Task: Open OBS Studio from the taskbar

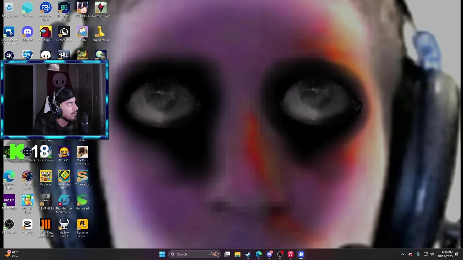Action: (280, 254)
